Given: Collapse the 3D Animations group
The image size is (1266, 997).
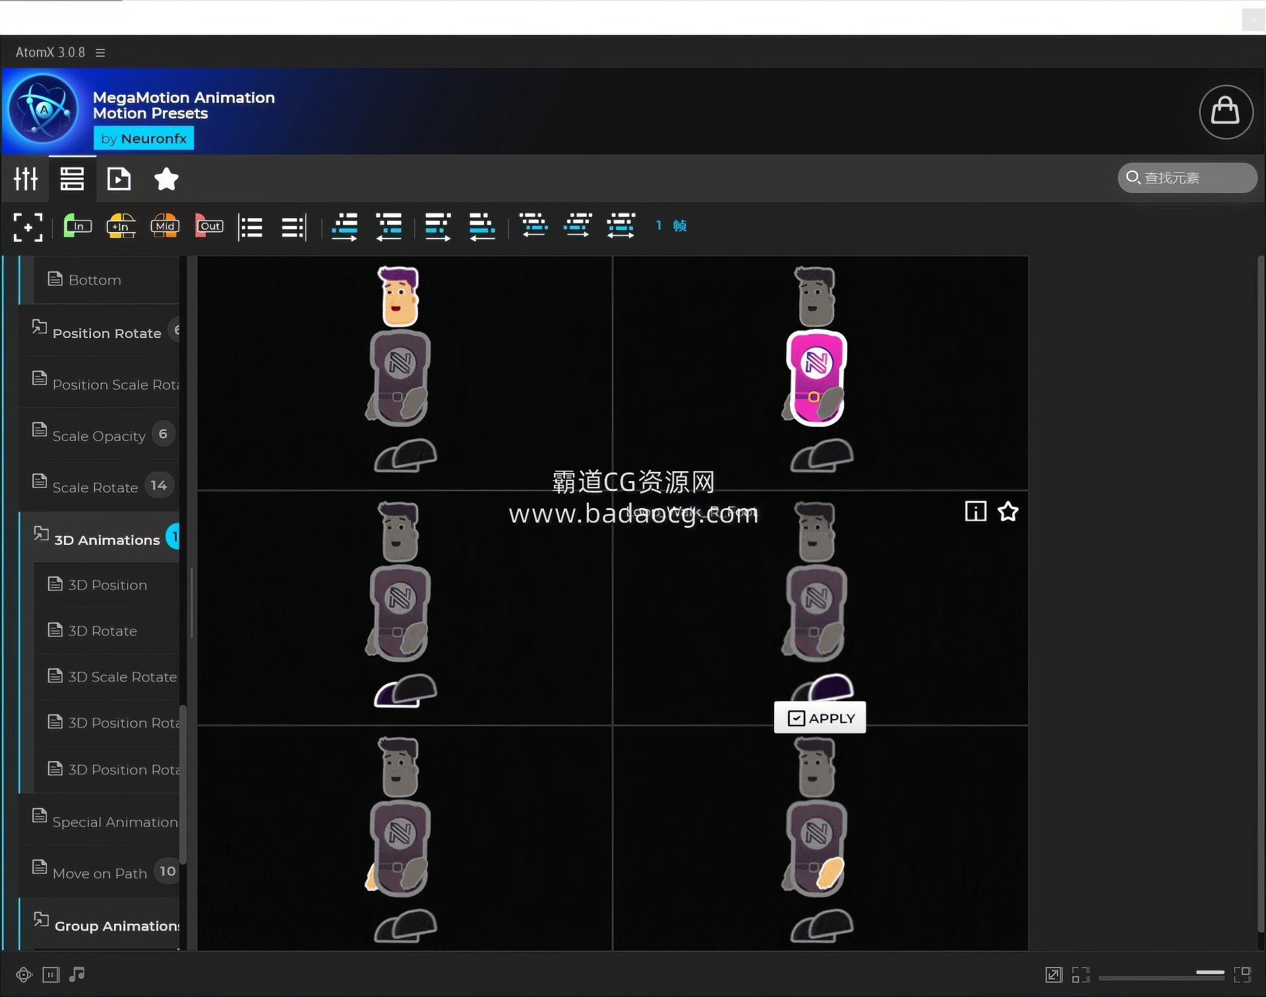Looking at the screenshot, I should click(x=99, y=538).
